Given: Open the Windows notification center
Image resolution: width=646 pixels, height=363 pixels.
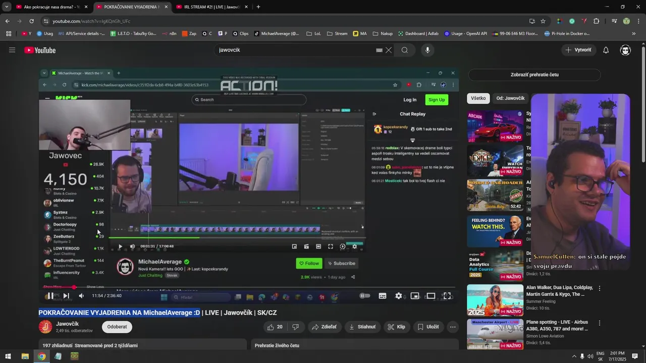Looking at the screenshot, I should pyautogui.click(x=635, y=356).
